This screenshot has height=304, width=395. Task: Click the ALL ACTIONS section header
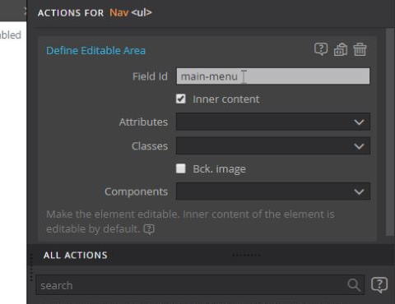[75, 256]
